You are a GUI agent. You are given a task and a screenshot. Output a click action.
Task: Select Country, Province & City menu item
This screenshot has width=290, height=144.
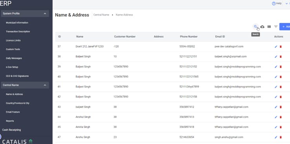[x=18, y=103]
